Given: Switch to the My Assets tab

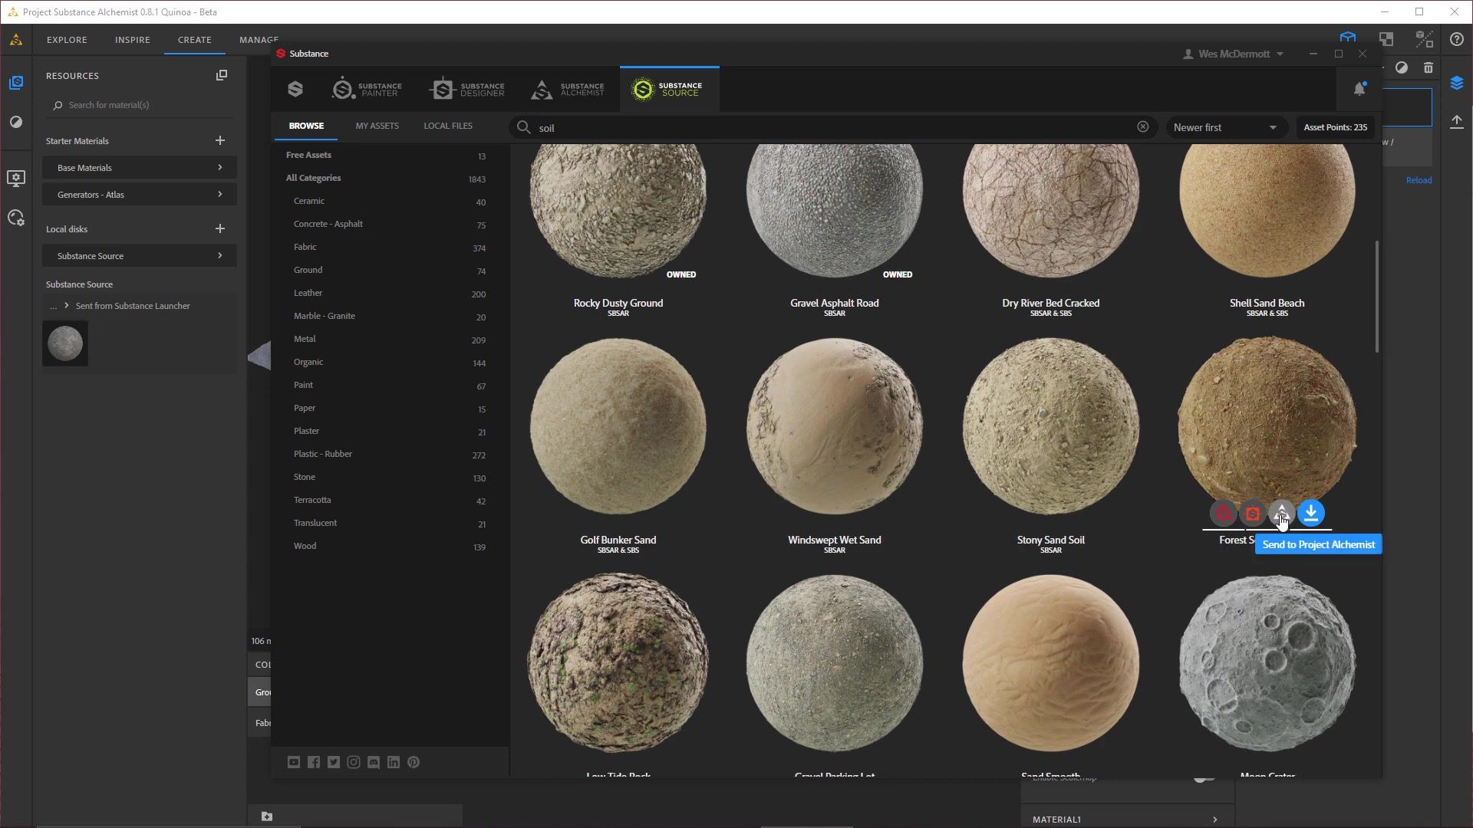Looking at the screenshot, I should click(x=377, y=126).
